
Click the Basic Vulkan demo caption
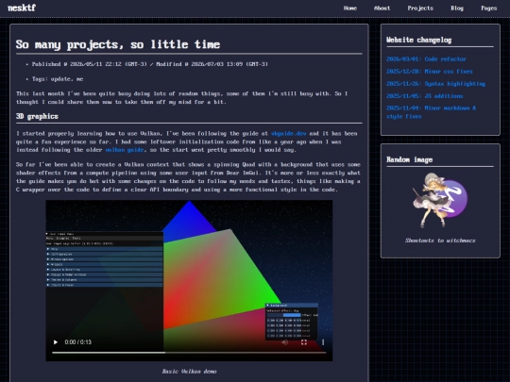(189, 372)
